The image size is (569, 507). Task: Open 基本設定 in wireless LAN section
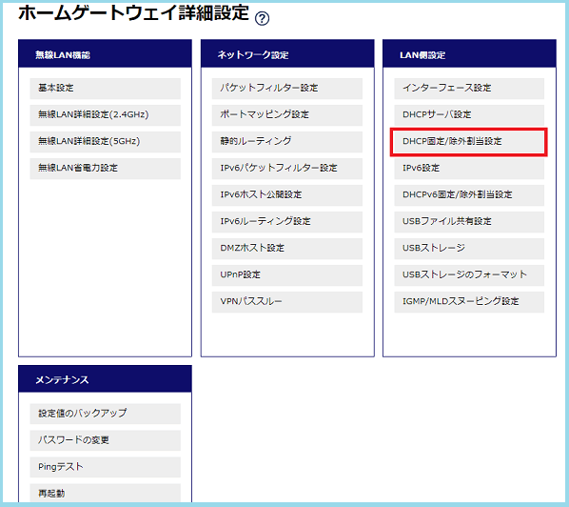106,89
